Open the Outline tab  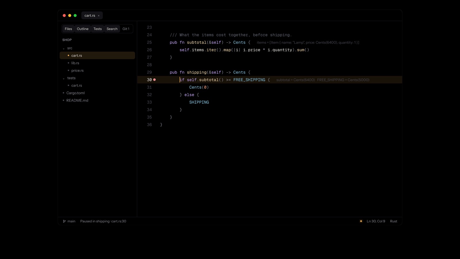[83, 29]
